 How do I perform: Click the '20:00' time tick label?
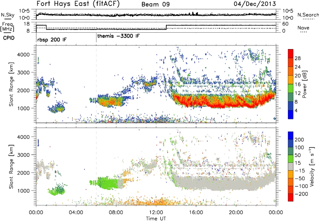coord(236,213)
